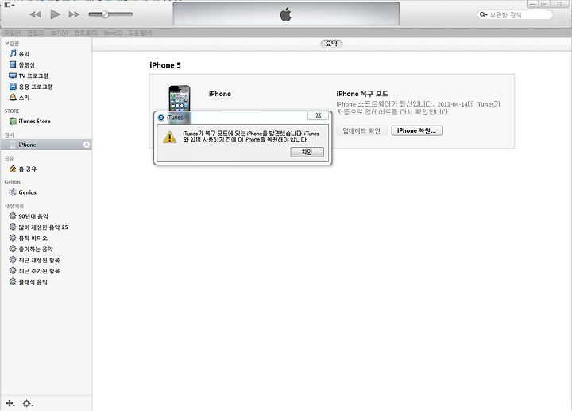This screenshot has width=572, height=411.
Task: Open the 보기(V) menu
Action: tap(59, 33)
